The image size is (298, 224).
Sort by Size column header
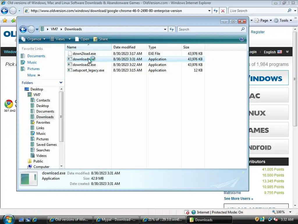click(x=193, y=47)
